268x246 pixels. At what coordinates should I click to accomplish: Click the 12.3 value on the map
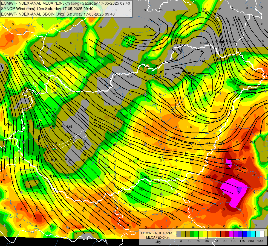(x=54, y=143)
